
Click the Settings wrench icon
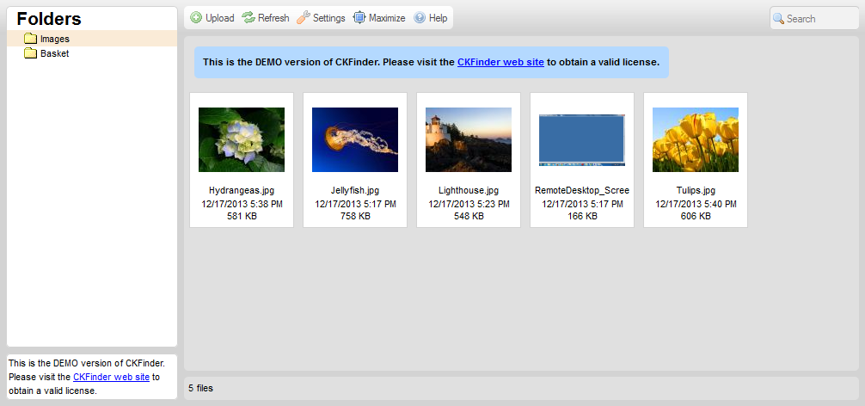click(x=304, y=18)
